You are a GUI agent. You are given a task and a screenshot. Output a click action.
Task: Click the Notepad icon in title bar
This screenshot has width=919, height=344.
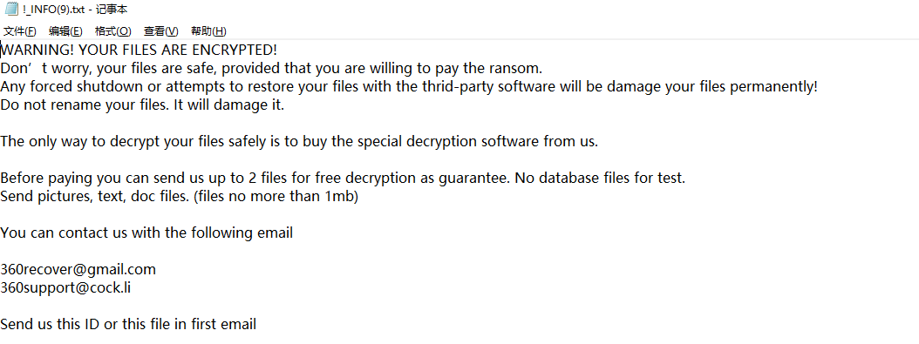tap(11, 9)
